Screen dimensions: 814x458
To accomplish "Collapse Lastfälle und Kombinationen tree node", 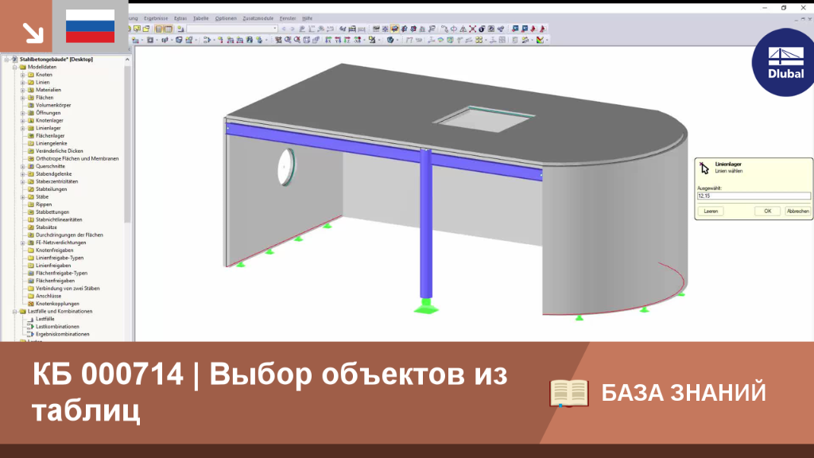I will pos(15,312).
